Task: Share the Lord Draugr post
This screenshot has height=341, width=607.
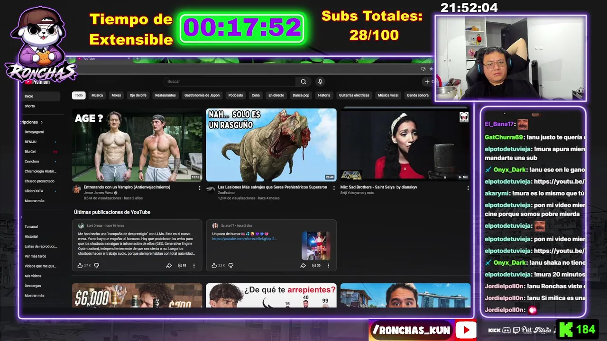Action: (x=169, y=266)
